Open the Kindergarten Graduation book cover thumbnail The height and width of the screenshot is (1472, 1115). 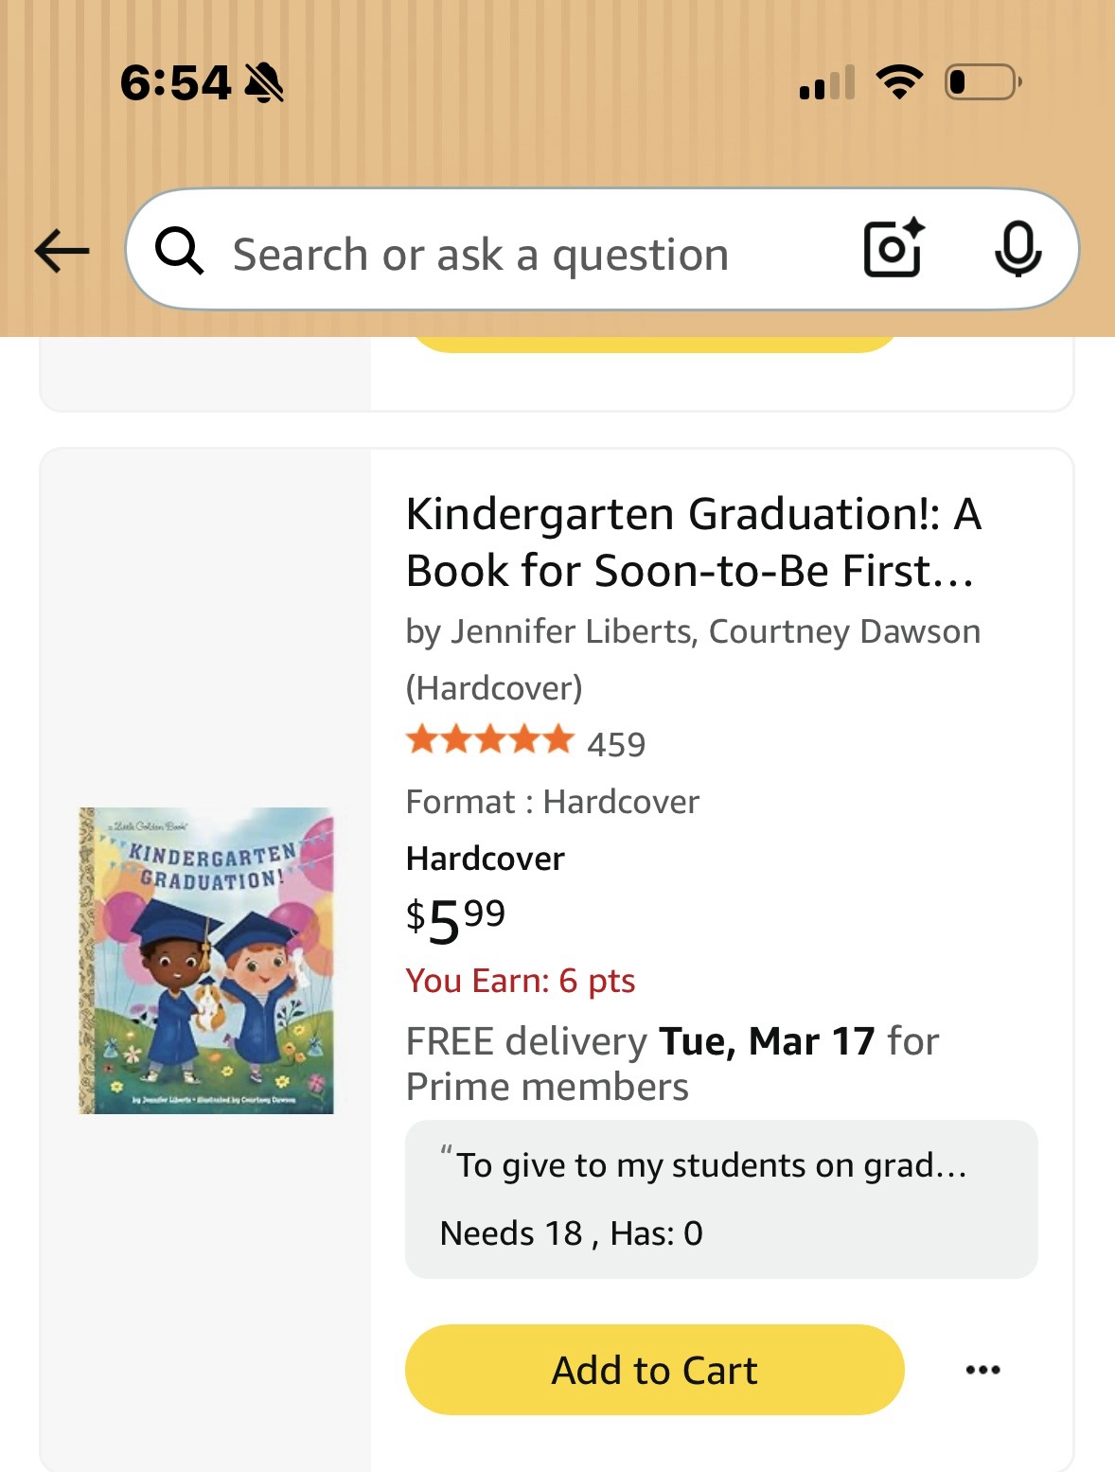[x=206, y=960]
